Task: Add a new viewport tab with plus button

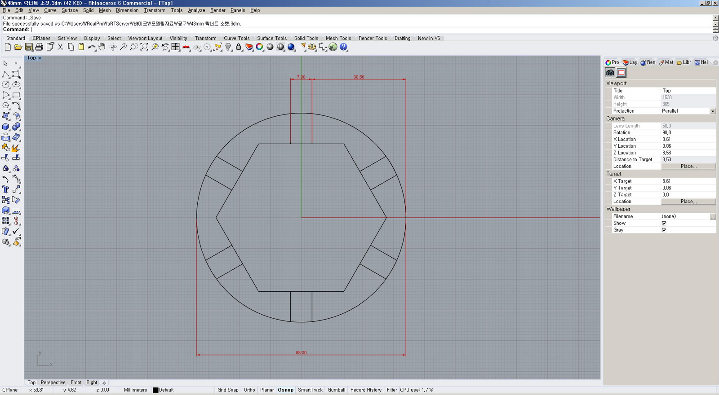Action: tap(104, 383)
